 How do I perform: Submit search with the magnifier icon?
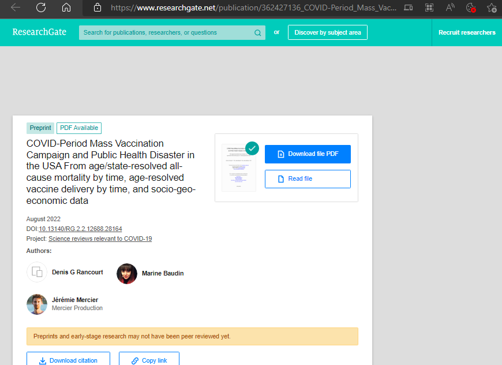coord(258,33)
